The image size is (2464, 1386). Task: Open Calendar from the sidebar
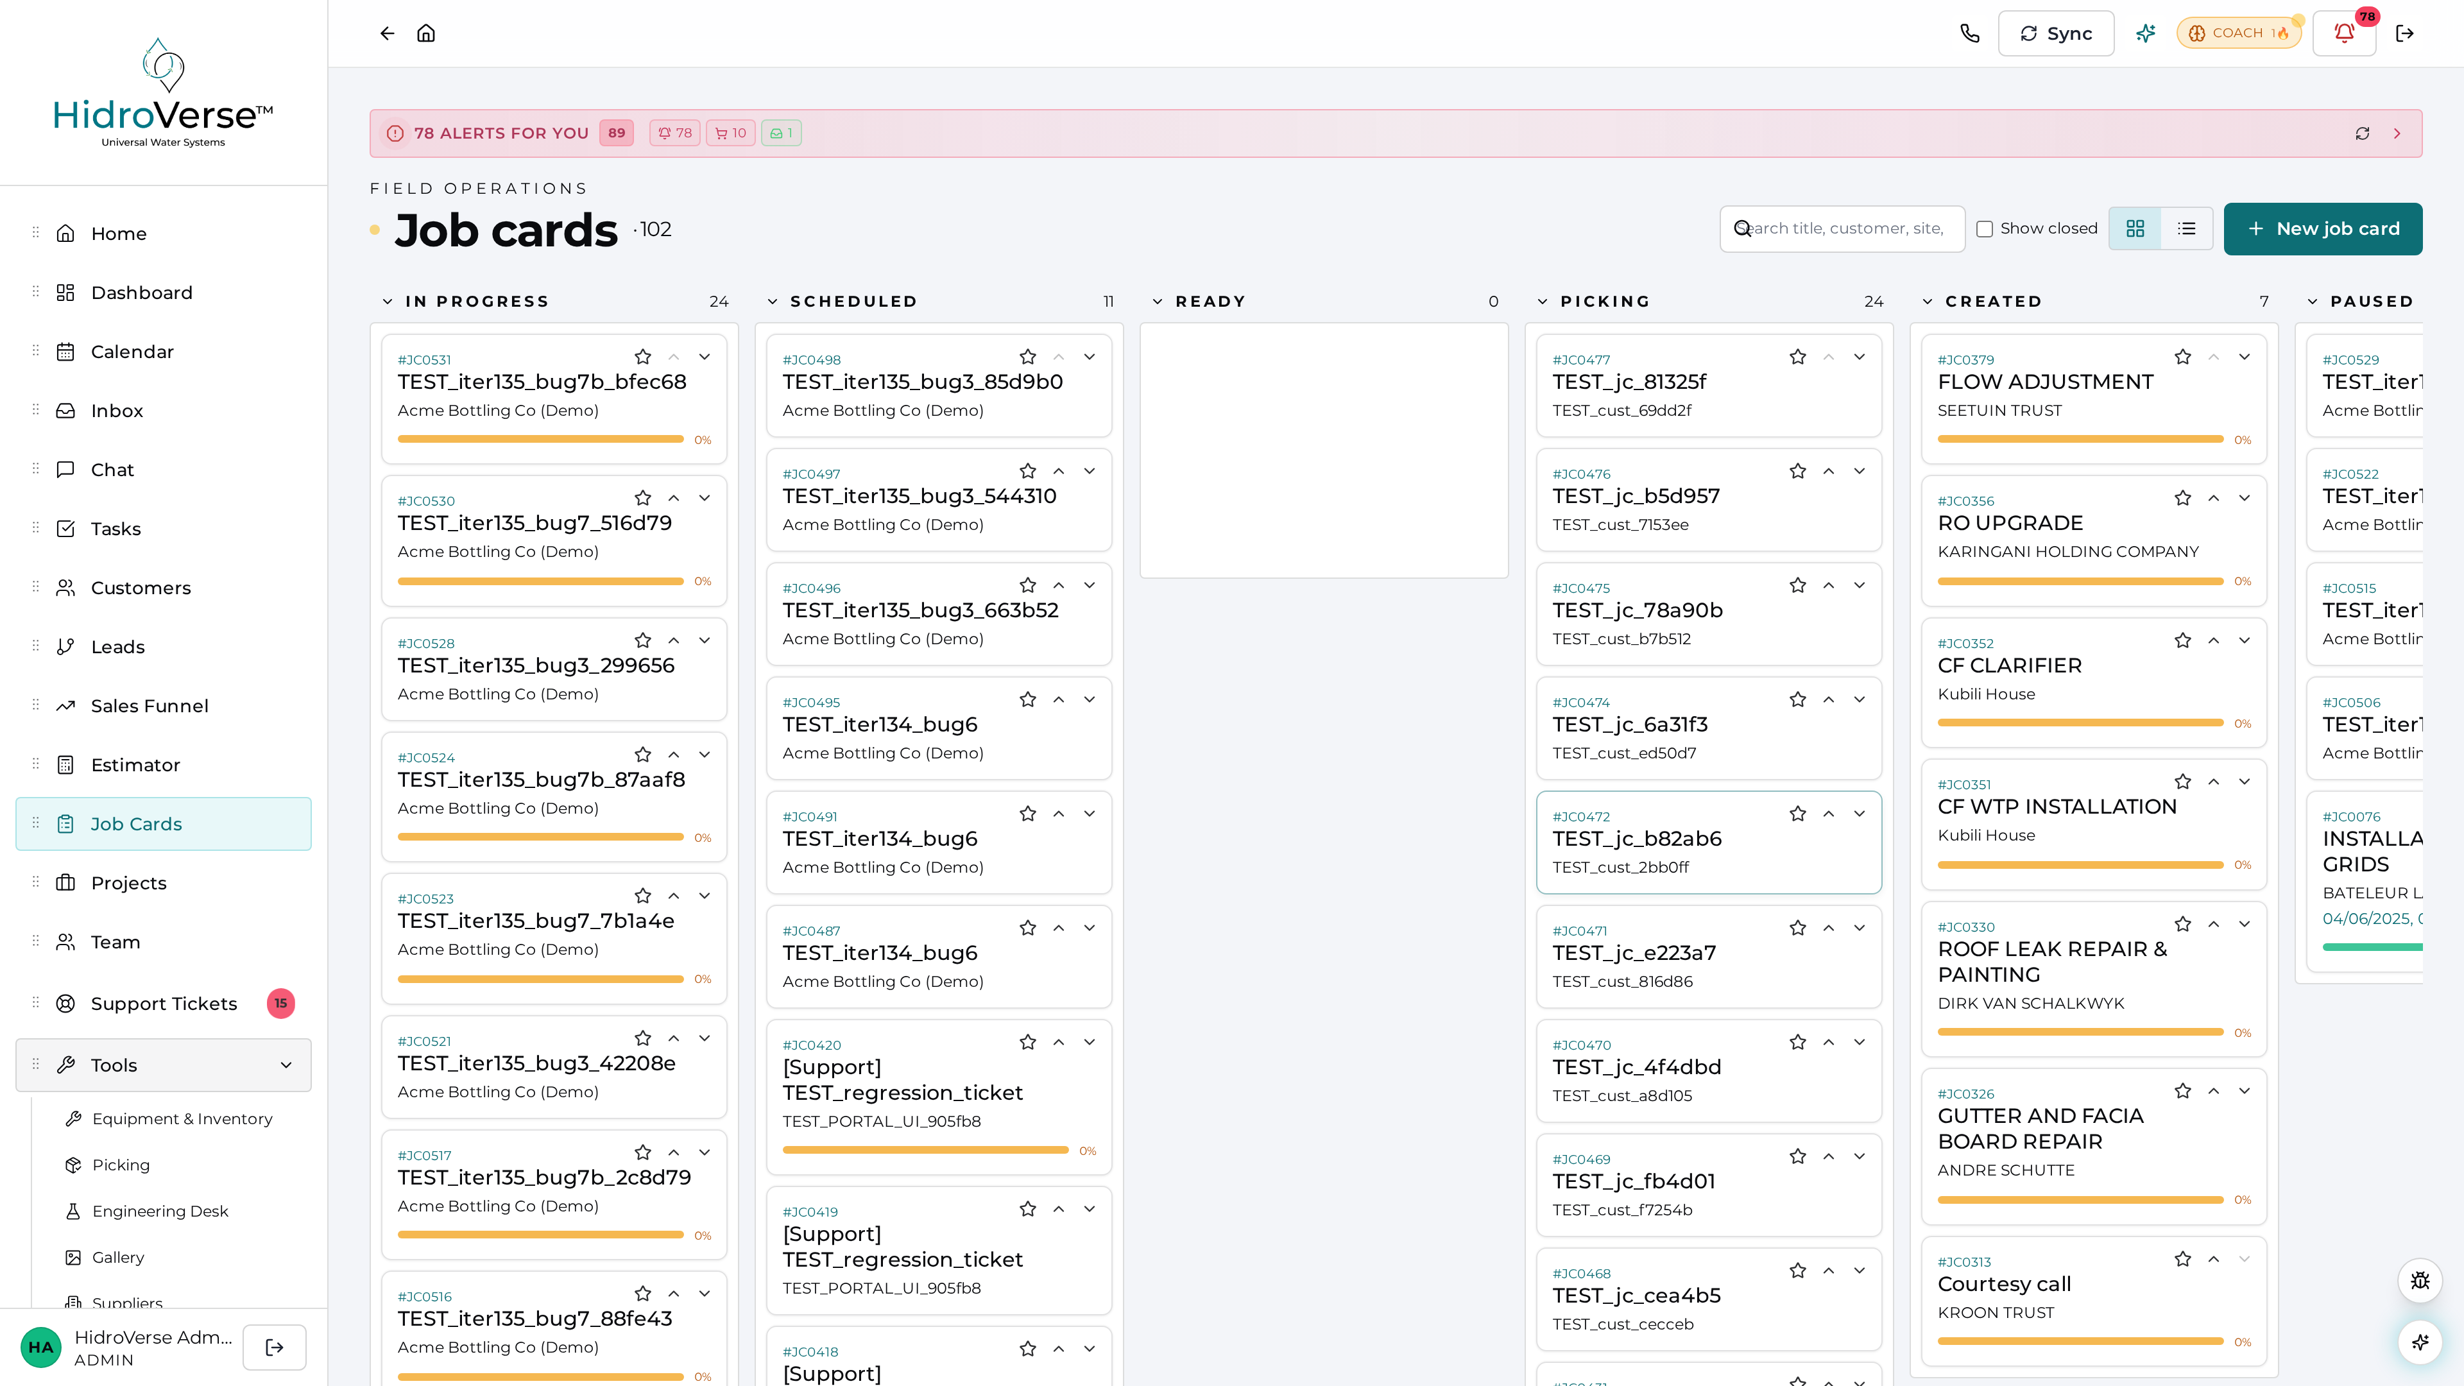(164, 352)
